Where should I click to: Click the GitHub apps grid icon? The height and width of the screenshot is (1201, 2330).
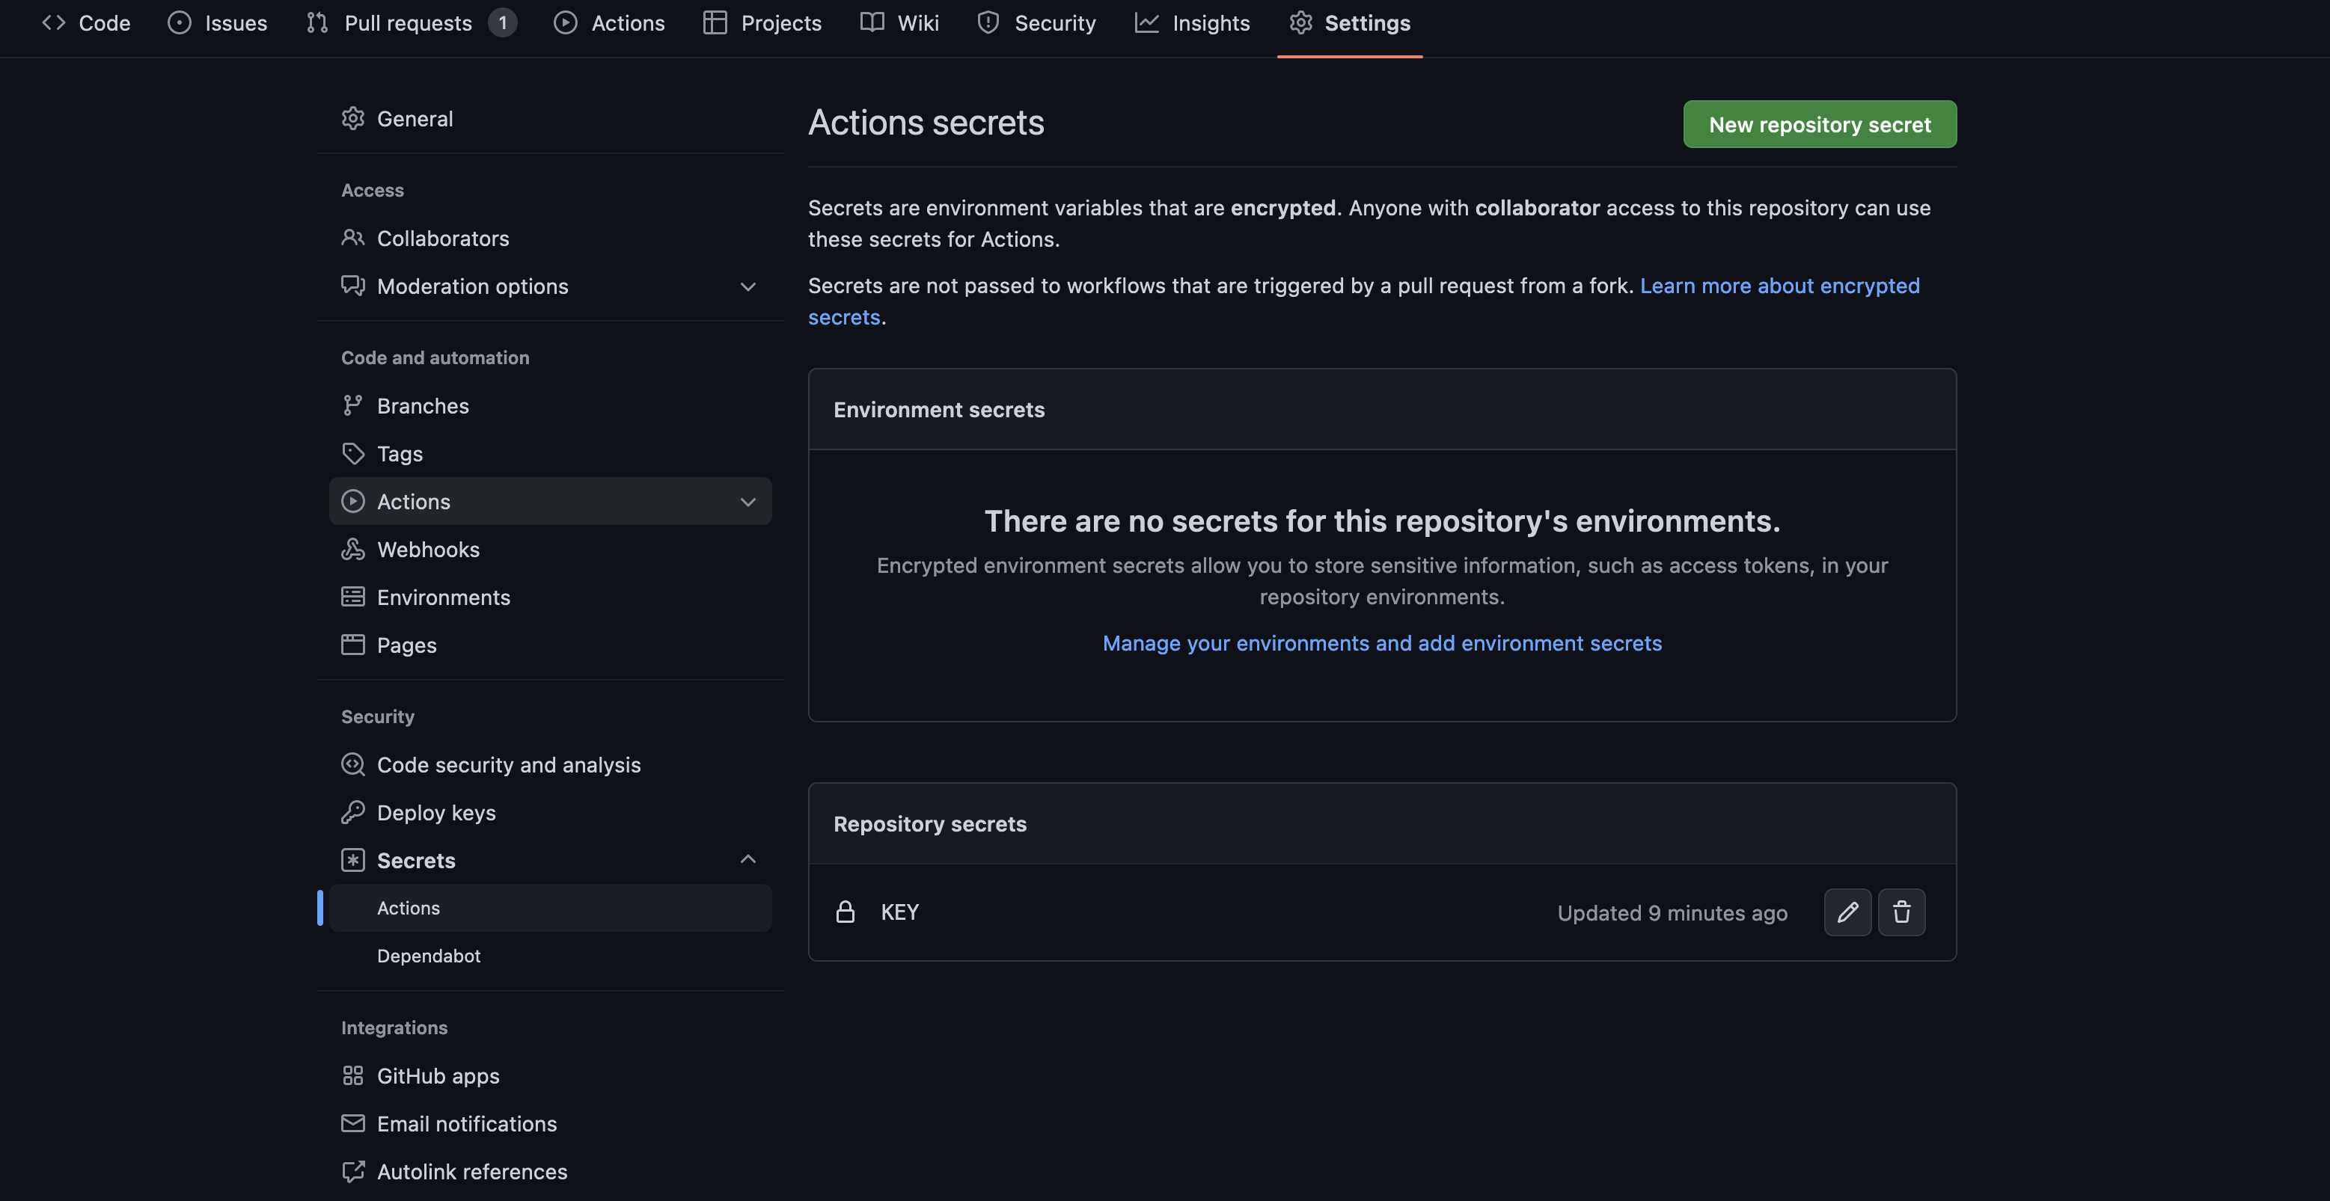(352, 1075)
